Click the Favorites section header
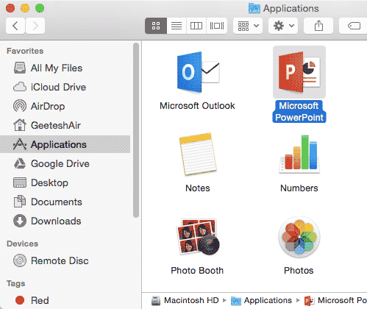This screenshot has width=367, height=309. (25, 51)
